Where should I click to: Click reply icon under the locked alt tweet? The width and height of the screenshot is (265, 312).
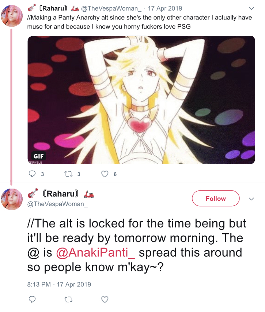(x=32, y=299)
